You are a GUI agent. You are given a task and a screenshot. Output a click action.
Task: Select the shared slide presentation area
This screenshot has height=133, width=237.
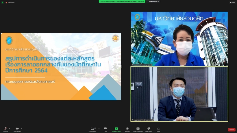point(61,66)
